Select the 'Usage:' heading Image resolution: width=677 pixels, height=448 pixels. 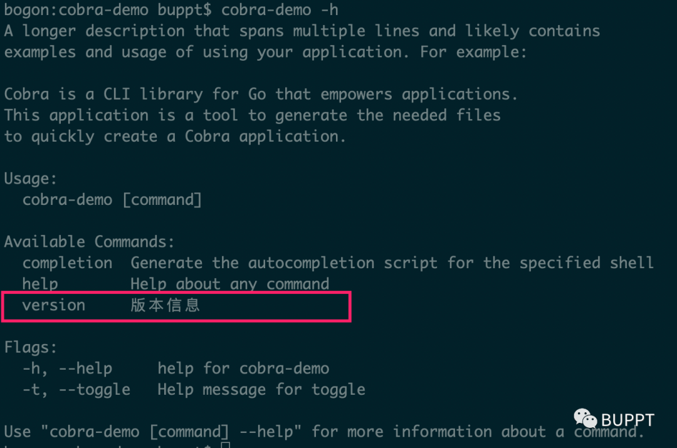pos(30,179)
